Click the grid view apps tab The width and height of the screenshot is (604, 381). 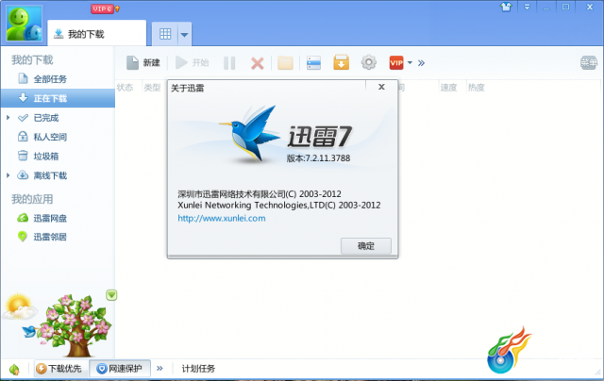tap(165, 34)
